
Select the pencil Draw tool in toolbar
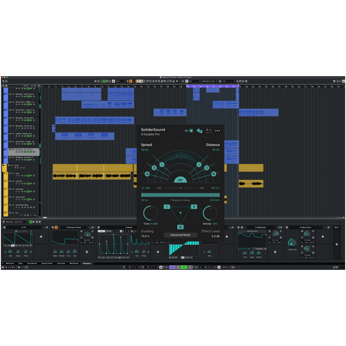click(144, 81)
